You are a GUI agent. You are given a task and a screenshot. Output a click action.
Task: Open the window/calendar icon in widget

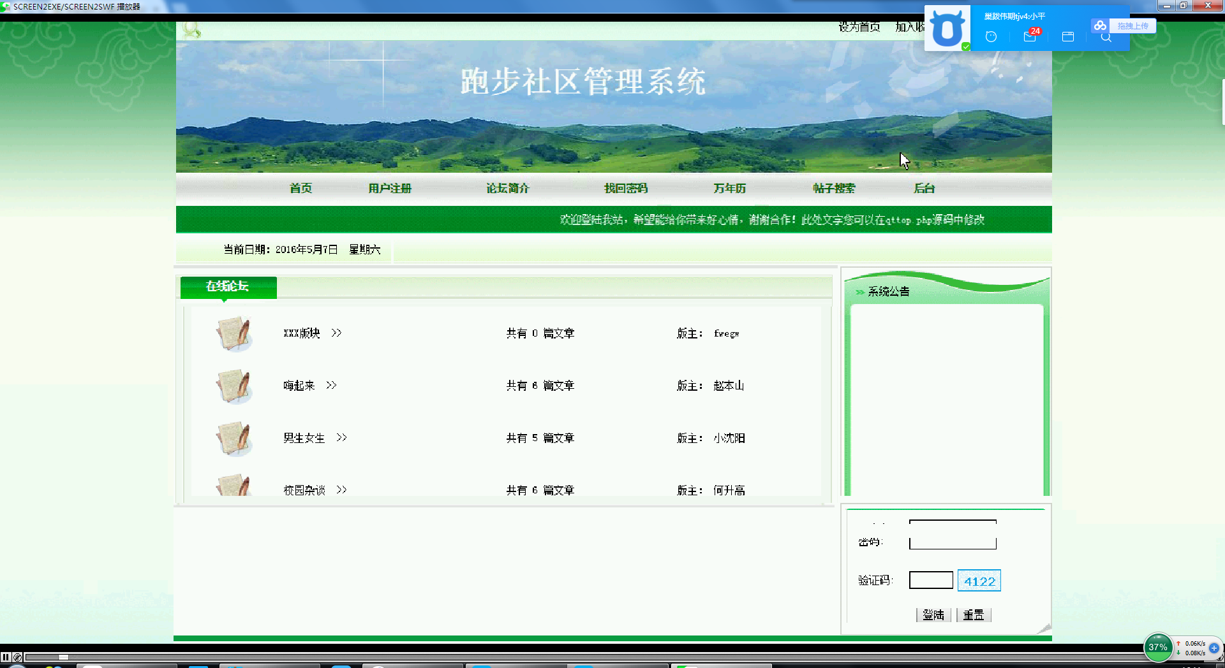[1068, 37]
